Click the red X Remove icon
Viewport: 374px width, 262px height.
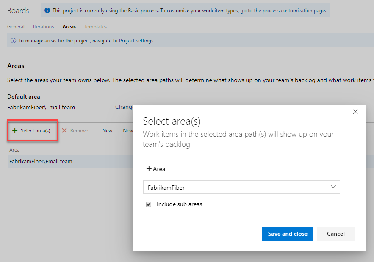64,130
